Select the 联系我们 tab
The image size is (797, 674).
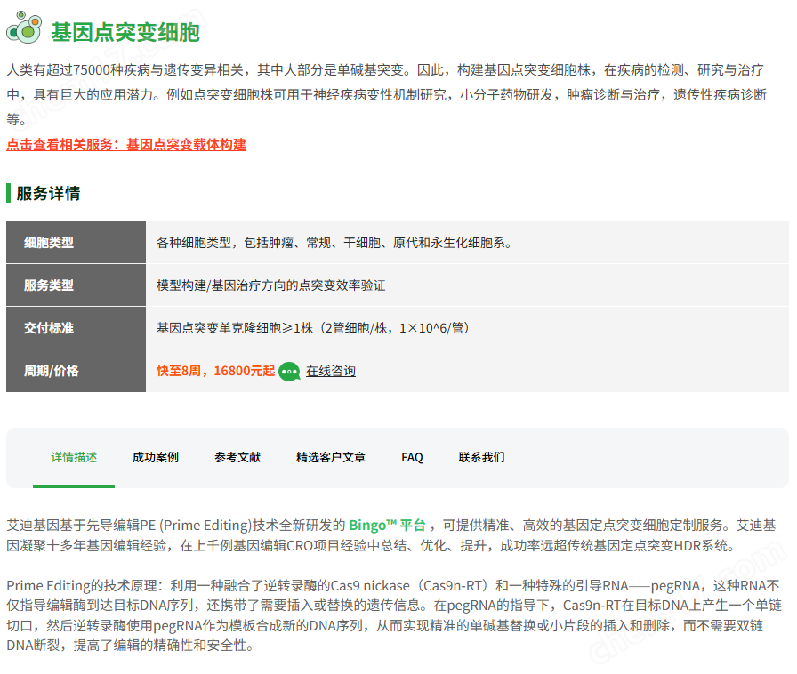click(x=482, y=457)
